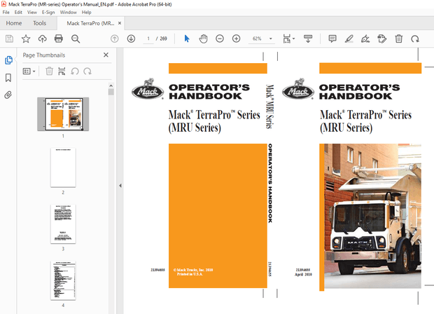
Task: Click the Save file icon
Action: [x=9, y=39]
